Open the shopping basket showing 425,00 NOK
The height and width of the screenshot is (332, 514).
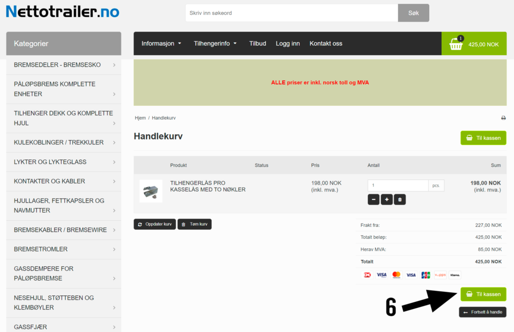(474, 44)
